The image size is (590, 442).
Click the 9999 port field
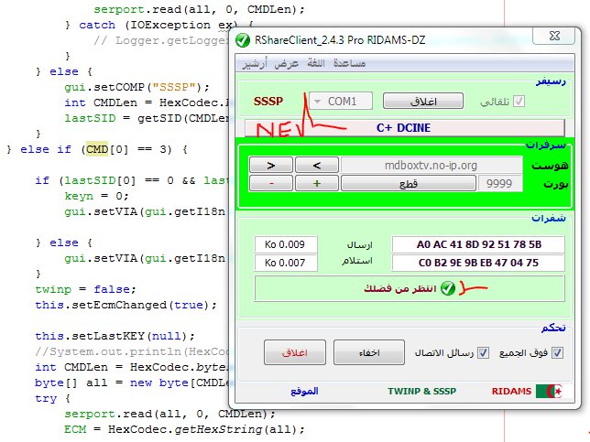coord(499,183)
